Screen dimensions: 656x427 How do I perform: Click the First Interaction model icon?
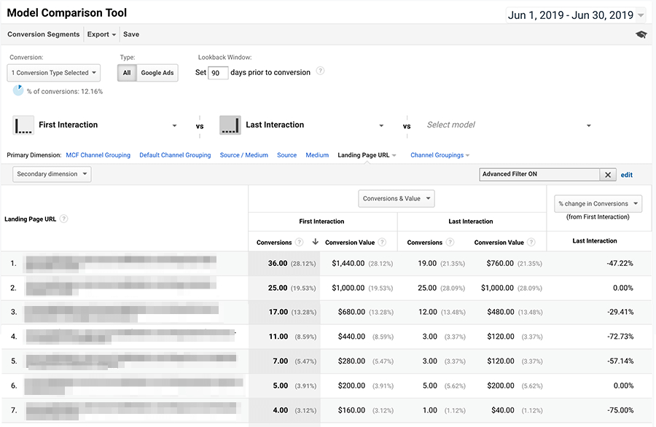(x=23, y=125)
